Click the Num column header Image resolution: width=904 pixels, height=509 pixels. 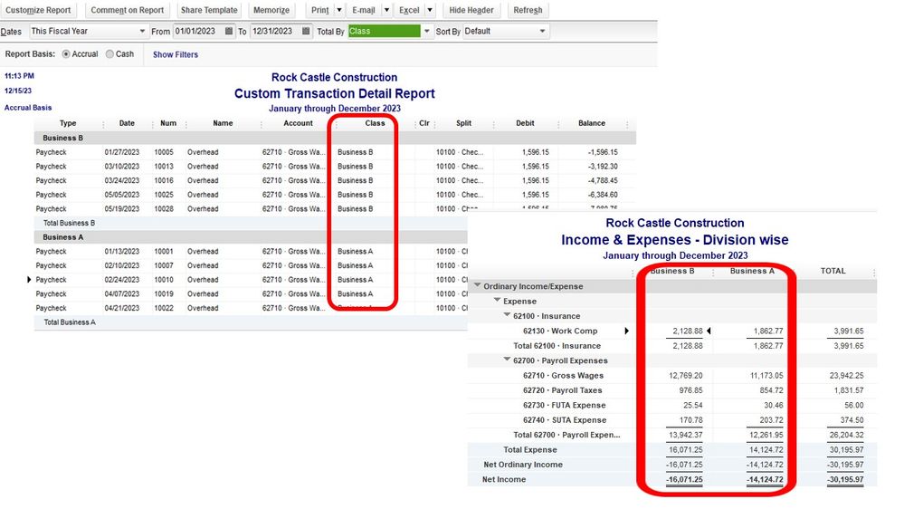[x=168, y=123]
